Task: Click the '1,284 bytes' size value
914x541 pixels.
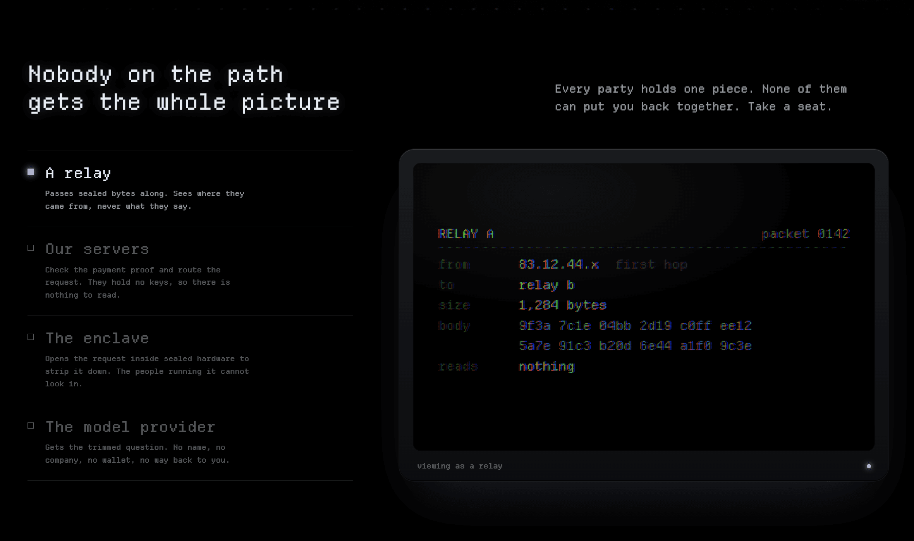Action: (562, 305)
